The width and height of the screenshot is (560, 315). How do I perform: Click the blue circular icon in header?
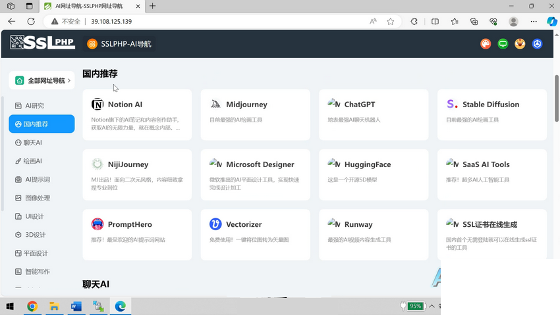537,44
